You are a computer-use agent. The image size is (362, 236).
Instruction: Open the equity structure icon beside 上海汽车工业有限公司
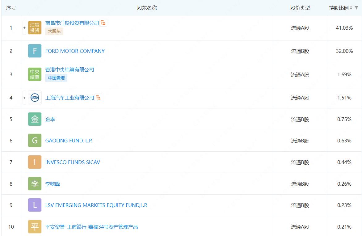[x=98, y=98]
